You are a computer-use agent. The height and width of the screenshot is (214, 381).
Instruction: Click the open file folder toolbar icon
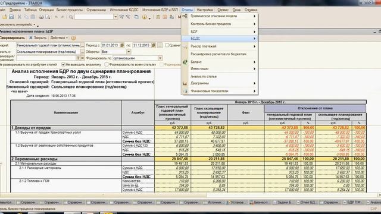point(5,17)
